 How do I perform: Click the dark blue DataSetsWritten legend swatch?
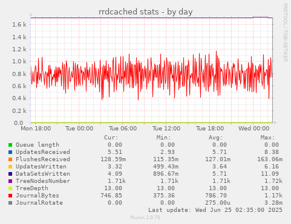pos(10,174)
